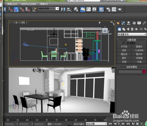
Task: Select the Systems category icon
Action: 145,29
